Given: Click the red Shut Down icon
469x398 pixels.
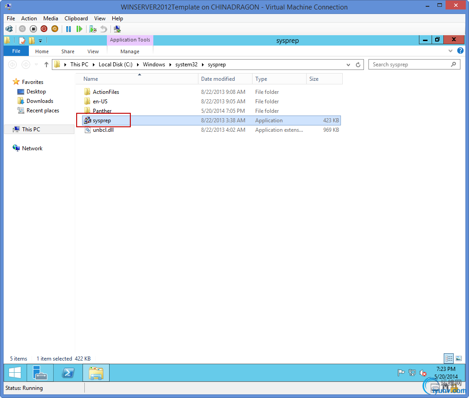Looking at the screenshot, I should (44, 29).
